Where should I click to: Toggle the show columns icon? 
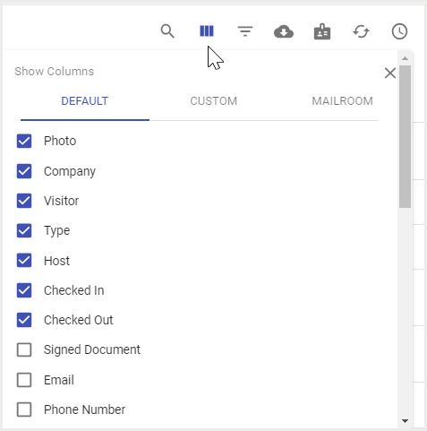click(x=207, y=31)
